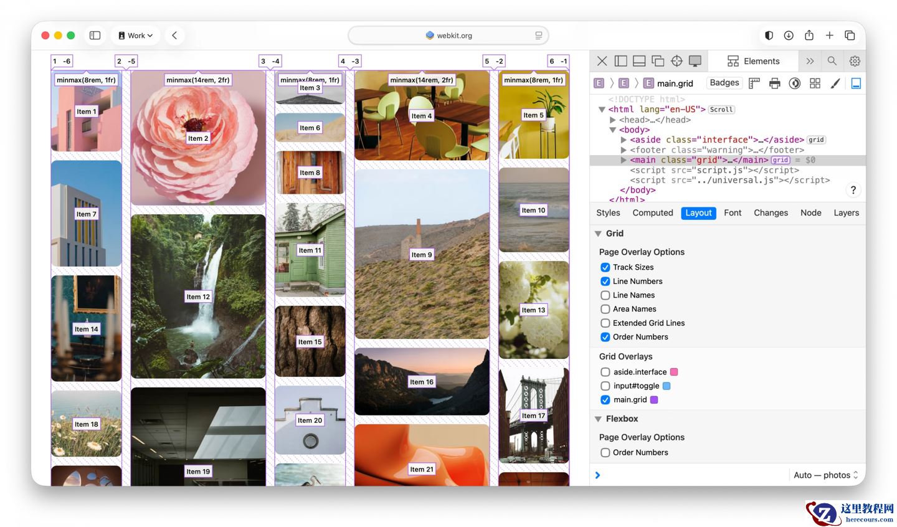Open the Styles tab

[x=608, y=213]
